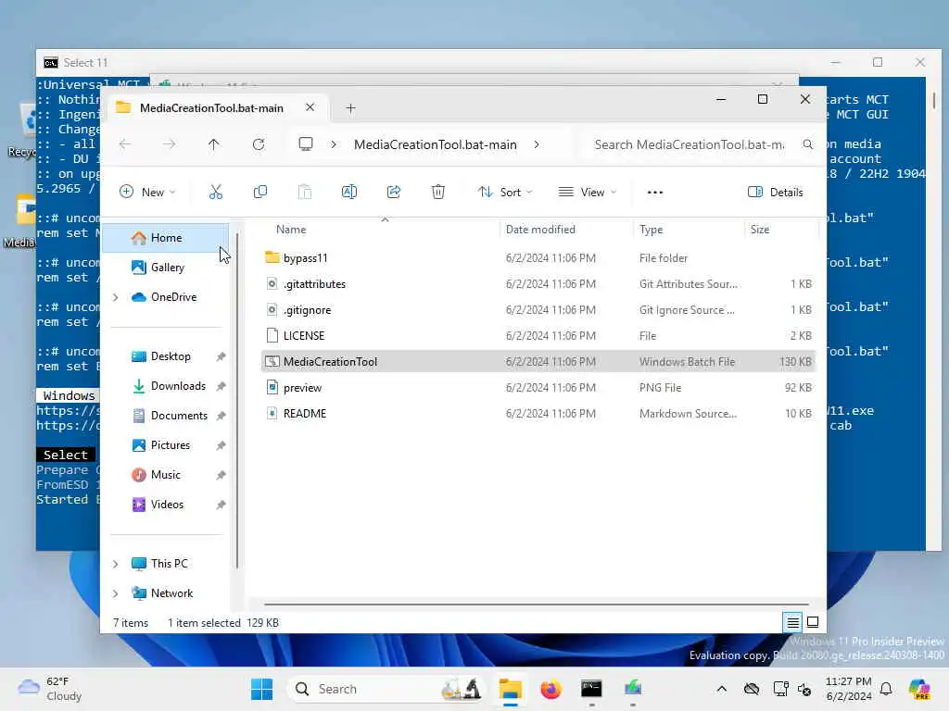Go back with the left arrow
The image size is (949, 711).
125,144
